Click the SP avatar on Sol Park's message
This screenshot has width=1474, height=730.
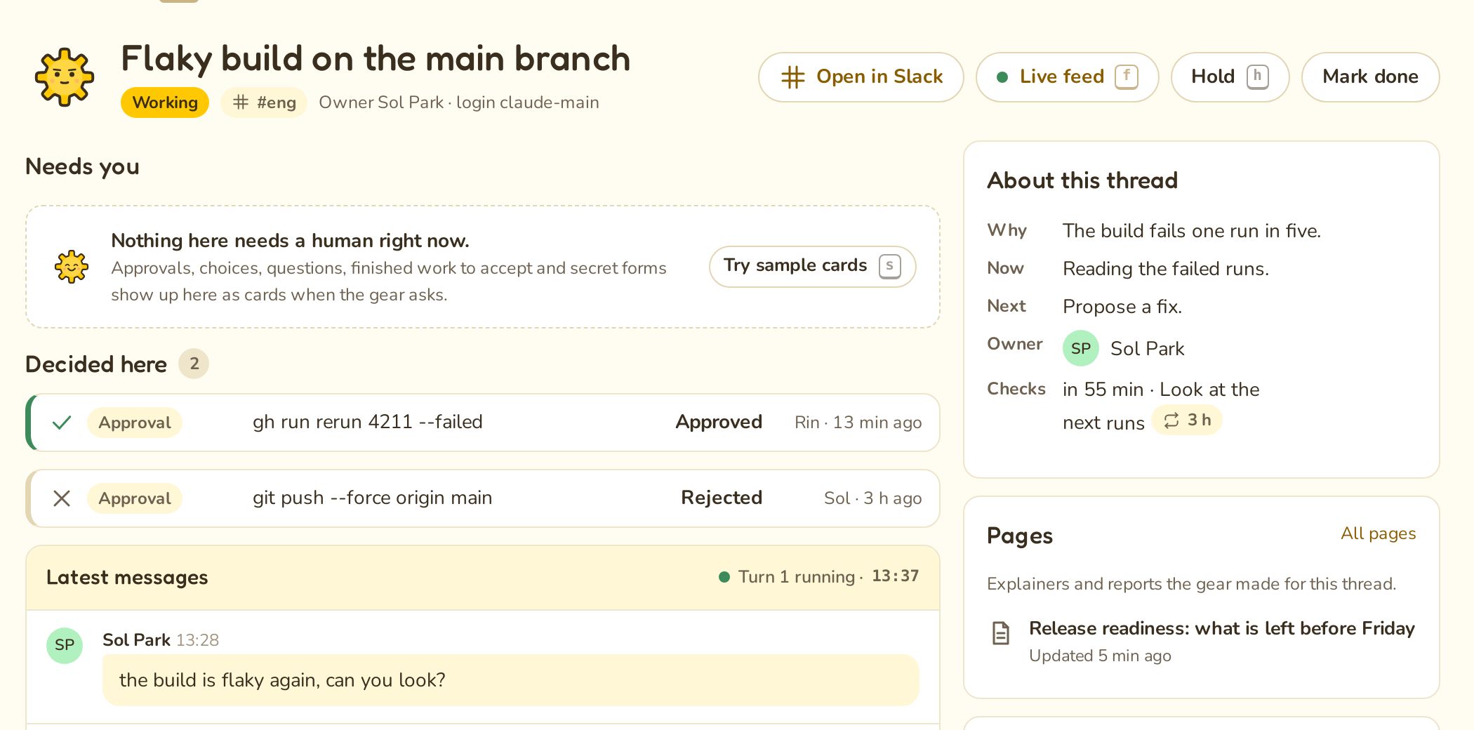click(x=65, y=645)
